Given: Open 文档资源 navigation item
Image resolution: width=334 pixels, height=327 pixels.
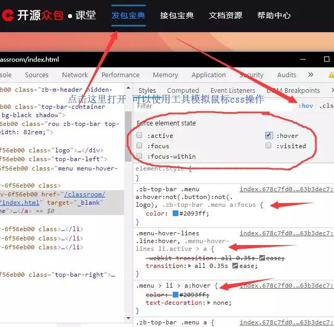Looking at the screenshot, I should click(x=226, y=16).
